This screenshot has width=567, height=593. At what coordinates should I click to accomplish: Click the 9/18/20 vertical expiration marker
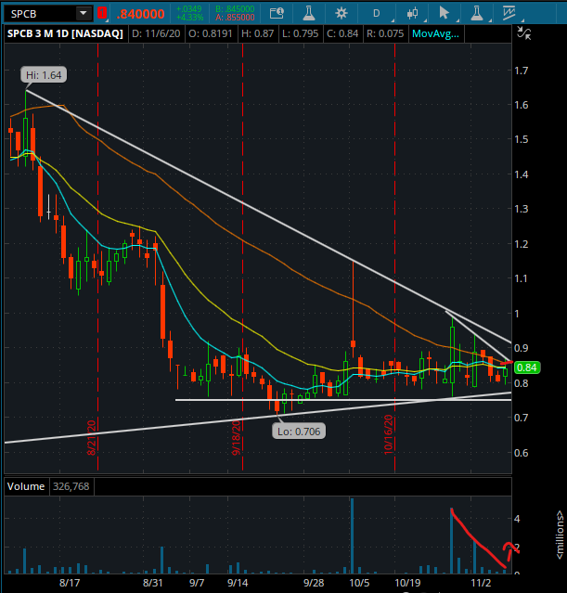[237, 437]
